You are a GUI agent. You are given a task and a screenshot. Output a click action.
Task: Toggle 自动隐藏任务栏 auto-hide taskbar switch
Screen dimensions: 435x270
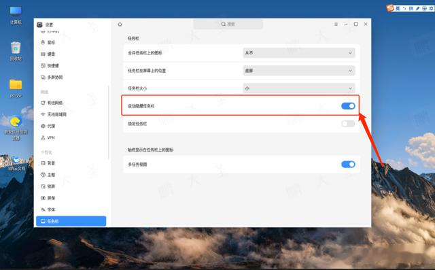coord(348,106)
